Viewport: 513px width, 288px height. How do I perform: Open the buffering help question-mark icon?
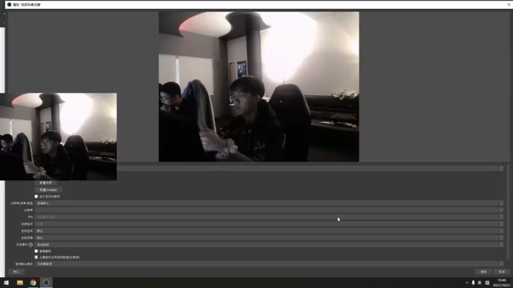click(31, 244)
